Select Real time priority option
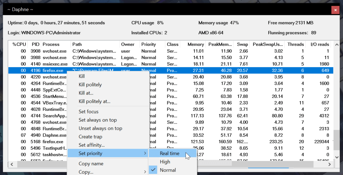343x175 pixels. (169, 153)
